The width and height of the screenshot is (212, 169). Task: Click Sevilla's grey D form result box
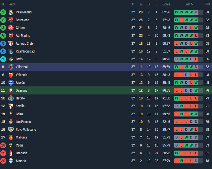tap(176, 106)
